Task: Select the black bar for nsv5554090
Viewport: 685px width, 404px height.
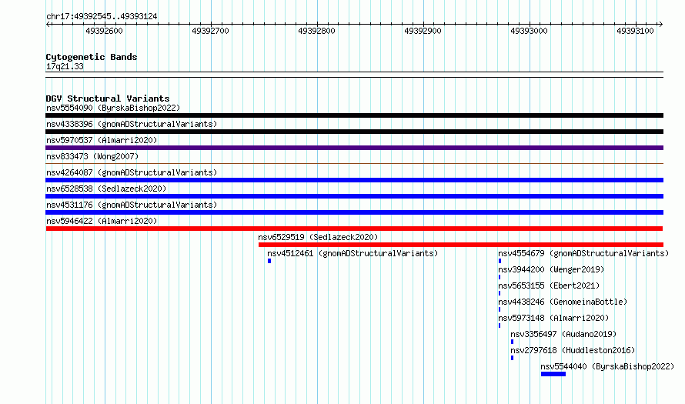Action: click(354, 115)
